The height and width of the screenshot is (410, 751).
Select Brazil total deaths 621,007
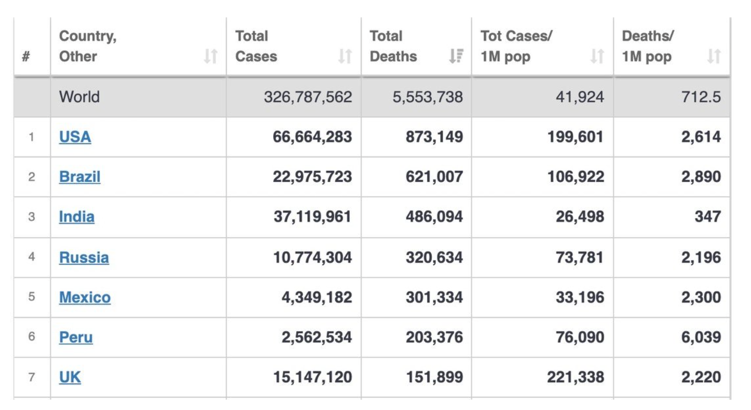pyautogui.click(x=435, y=176)
